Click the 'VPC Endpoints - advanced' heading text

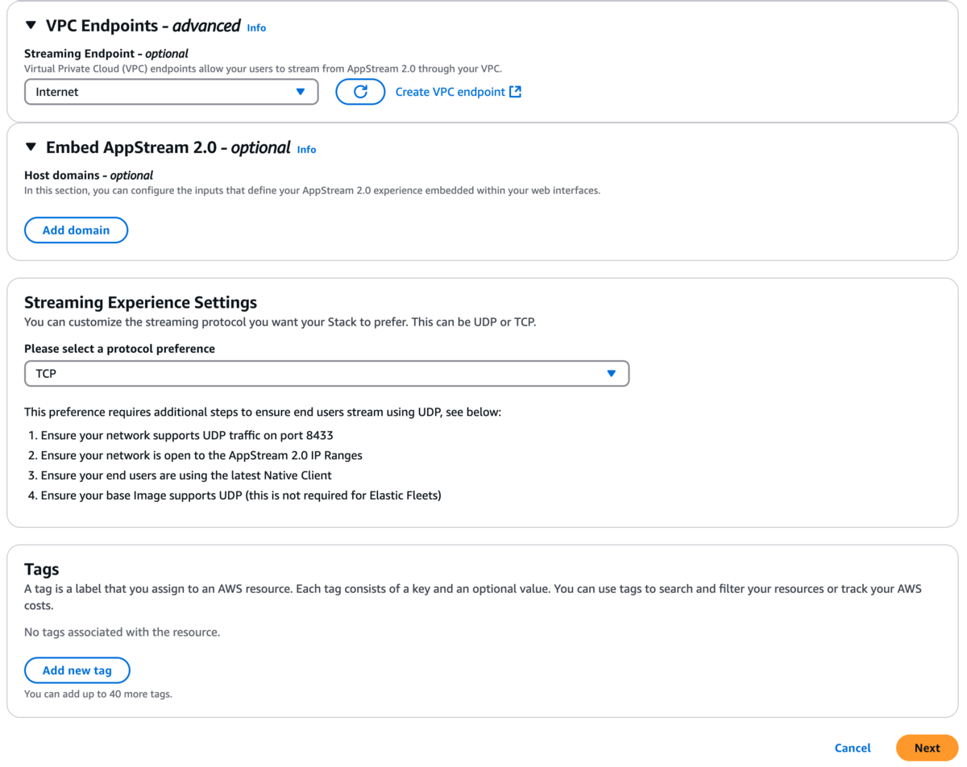[143, 26]
